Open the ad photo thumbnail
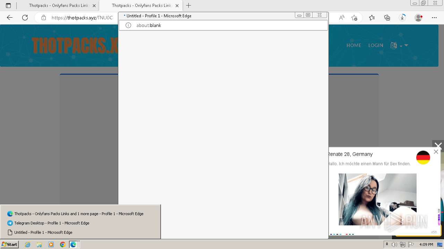 coord(377,199)
